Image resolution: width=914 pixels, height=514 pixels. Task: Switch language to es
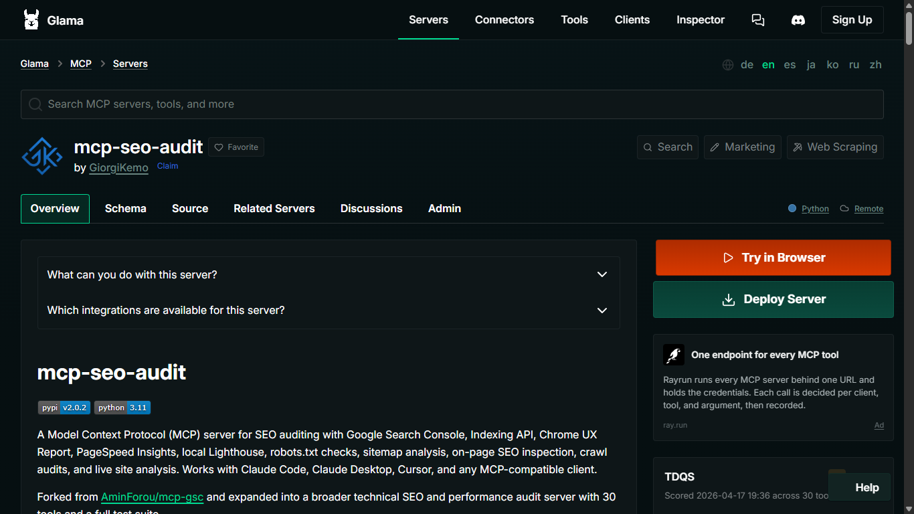790,65
